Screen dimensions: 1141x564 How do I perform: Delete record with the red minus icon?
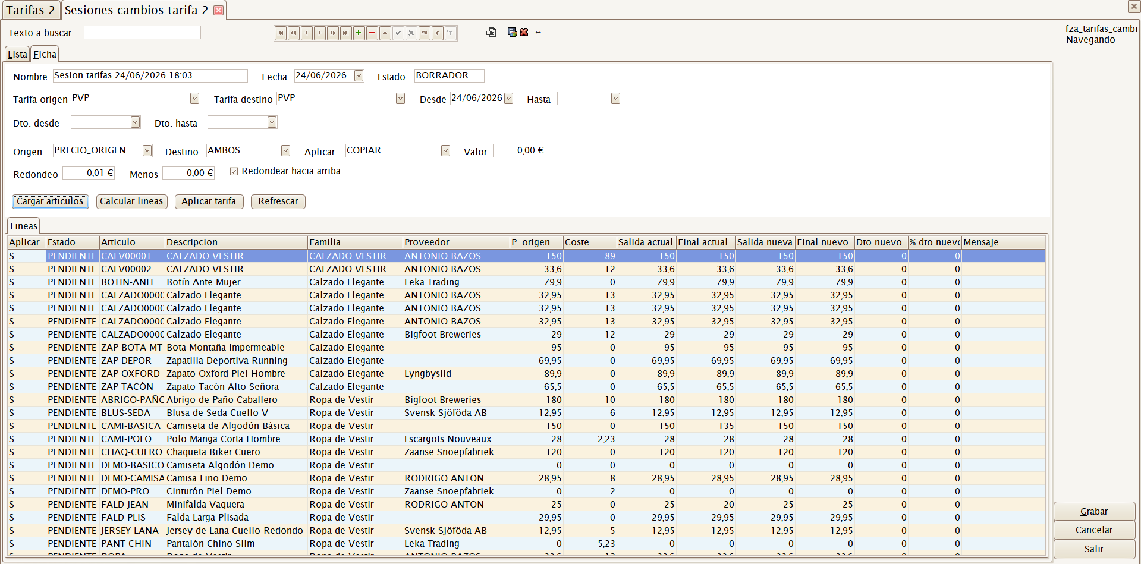coord(372,33)
